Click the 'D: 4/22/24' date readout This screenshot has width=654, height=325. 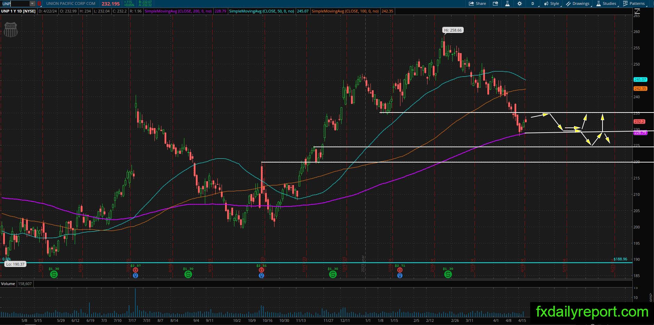point(48,11)
